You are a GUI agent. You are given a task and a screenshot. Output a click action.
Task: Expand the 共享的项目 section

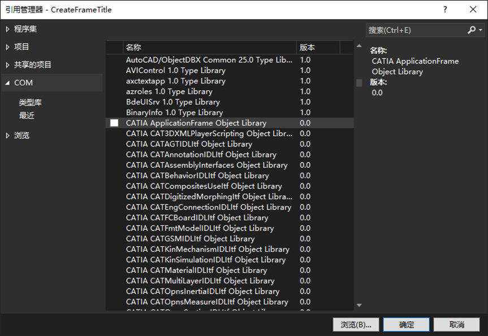[x=7, y=65]
